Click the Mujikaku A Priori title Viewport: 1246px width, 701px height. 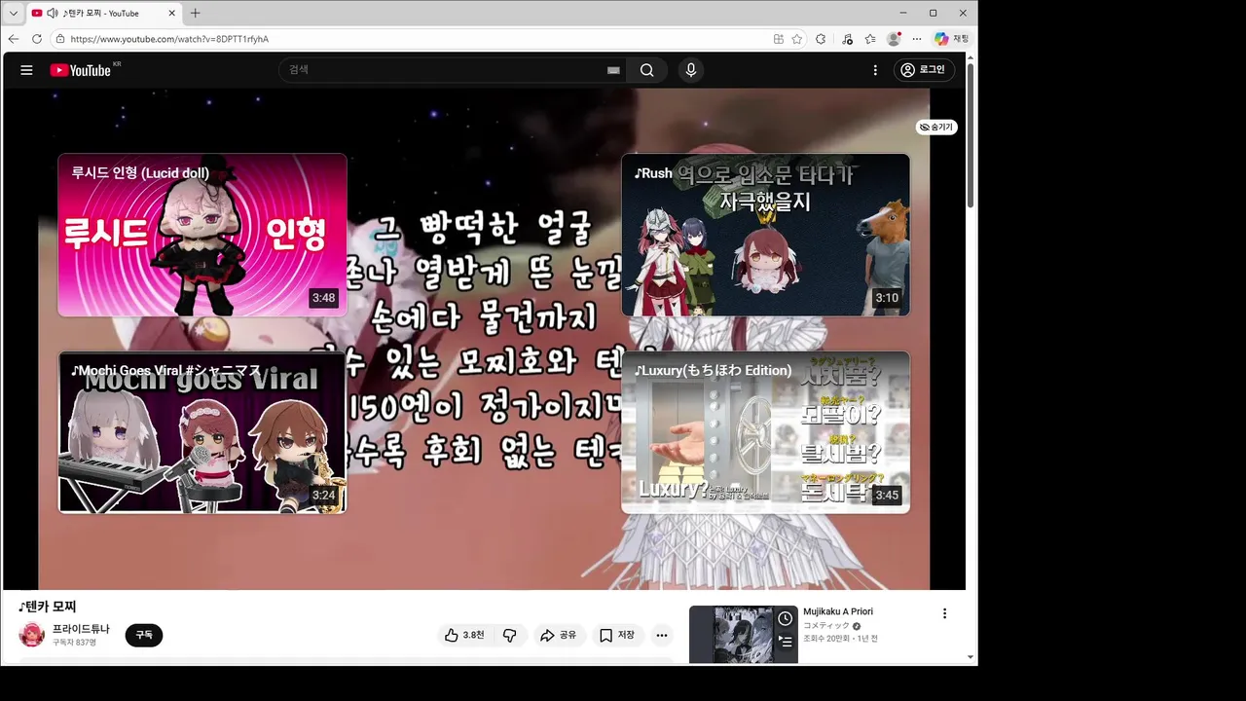coord(838,611)
